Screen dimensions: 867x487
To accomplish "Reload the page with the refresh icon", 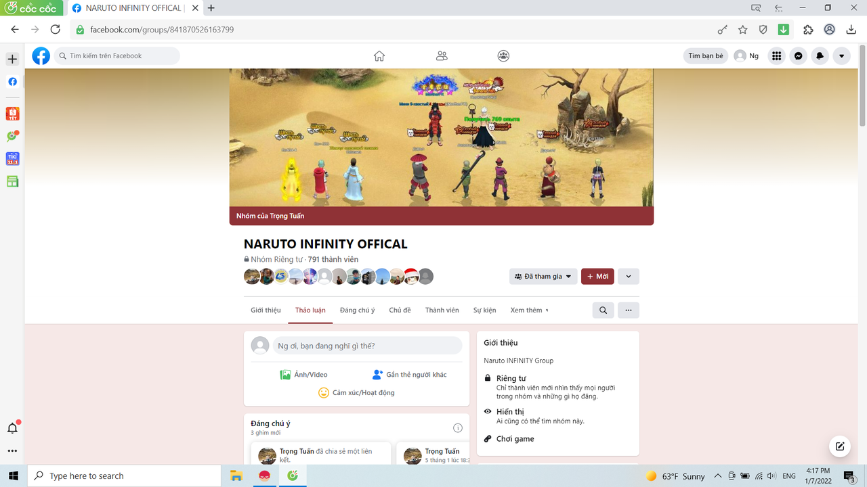I will [56, 30].
